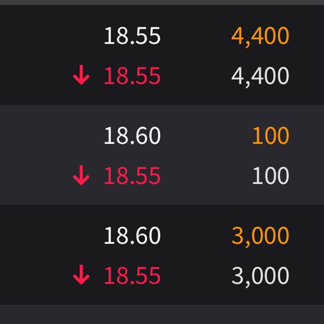Select the white 18.55 price in the 4,400 row
Viewport: 324px width, 324px height.
132,37
